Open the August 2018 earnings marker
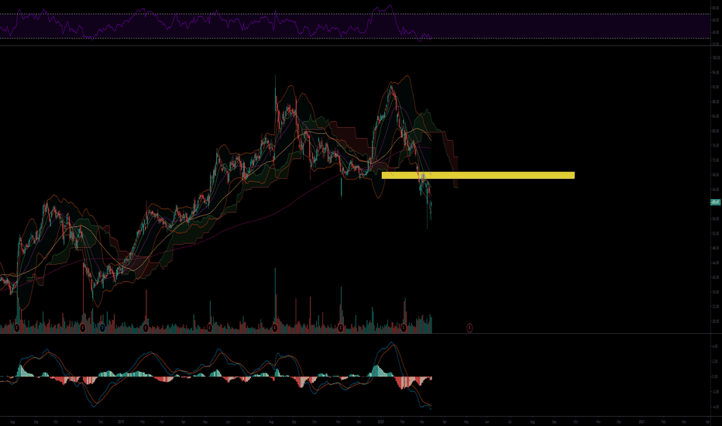This screenshot has height=426, width=722. tap(17, 328)
